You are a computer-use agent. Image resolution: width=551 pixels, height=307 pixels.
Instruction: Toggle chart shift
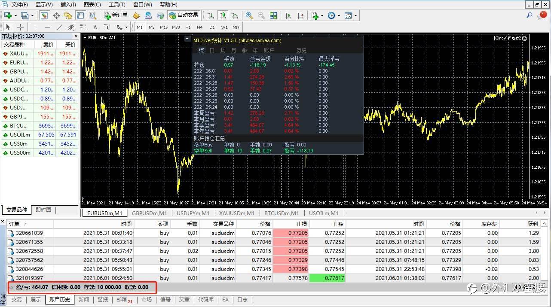[x=300, y=15]
